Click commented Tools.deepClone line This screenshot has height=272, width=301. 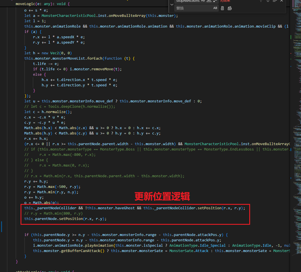click(x=70, y=107)
